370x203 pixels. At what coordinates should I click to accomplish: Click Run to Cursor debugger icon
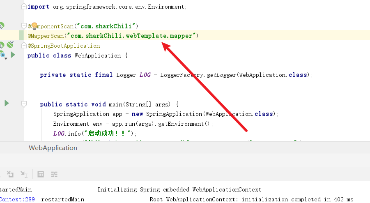pyautogui.click(x=24, y=174)
